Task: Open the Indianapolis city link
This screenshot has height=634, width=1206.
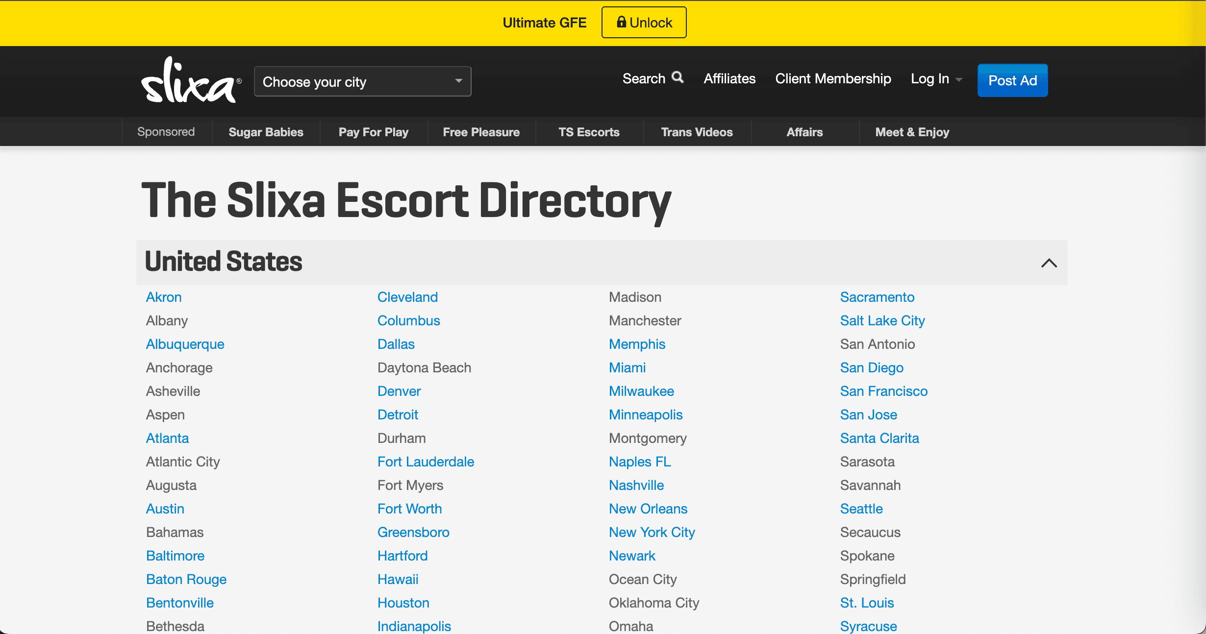Action: point(414,626)
